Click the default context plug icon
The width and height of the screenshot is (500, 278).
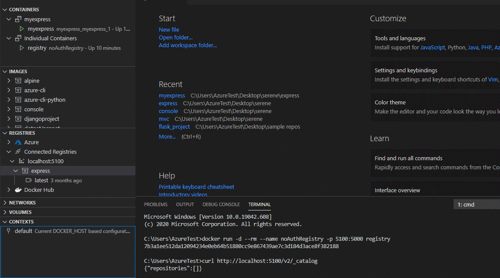click(9, 231)
